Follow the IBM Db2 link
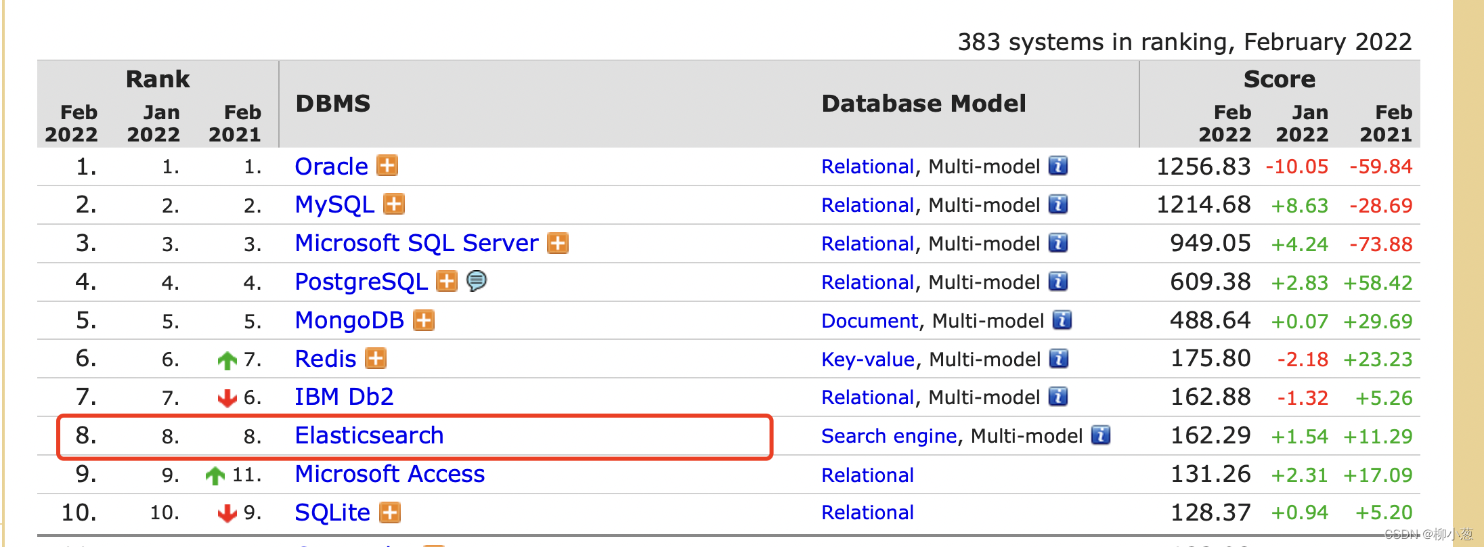1484x547 pixels. coord(344,397)
